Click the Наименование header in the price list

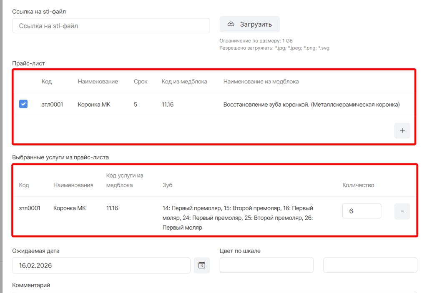[x=98, y=82]
